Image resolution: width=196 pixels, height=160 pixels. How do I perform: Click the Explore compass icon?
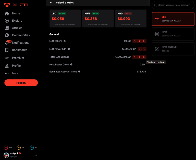(7, 21)
